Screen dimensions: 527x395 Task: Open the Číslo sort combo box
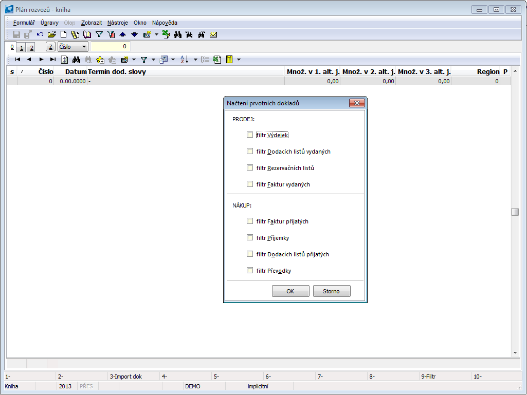pos(73,47)
